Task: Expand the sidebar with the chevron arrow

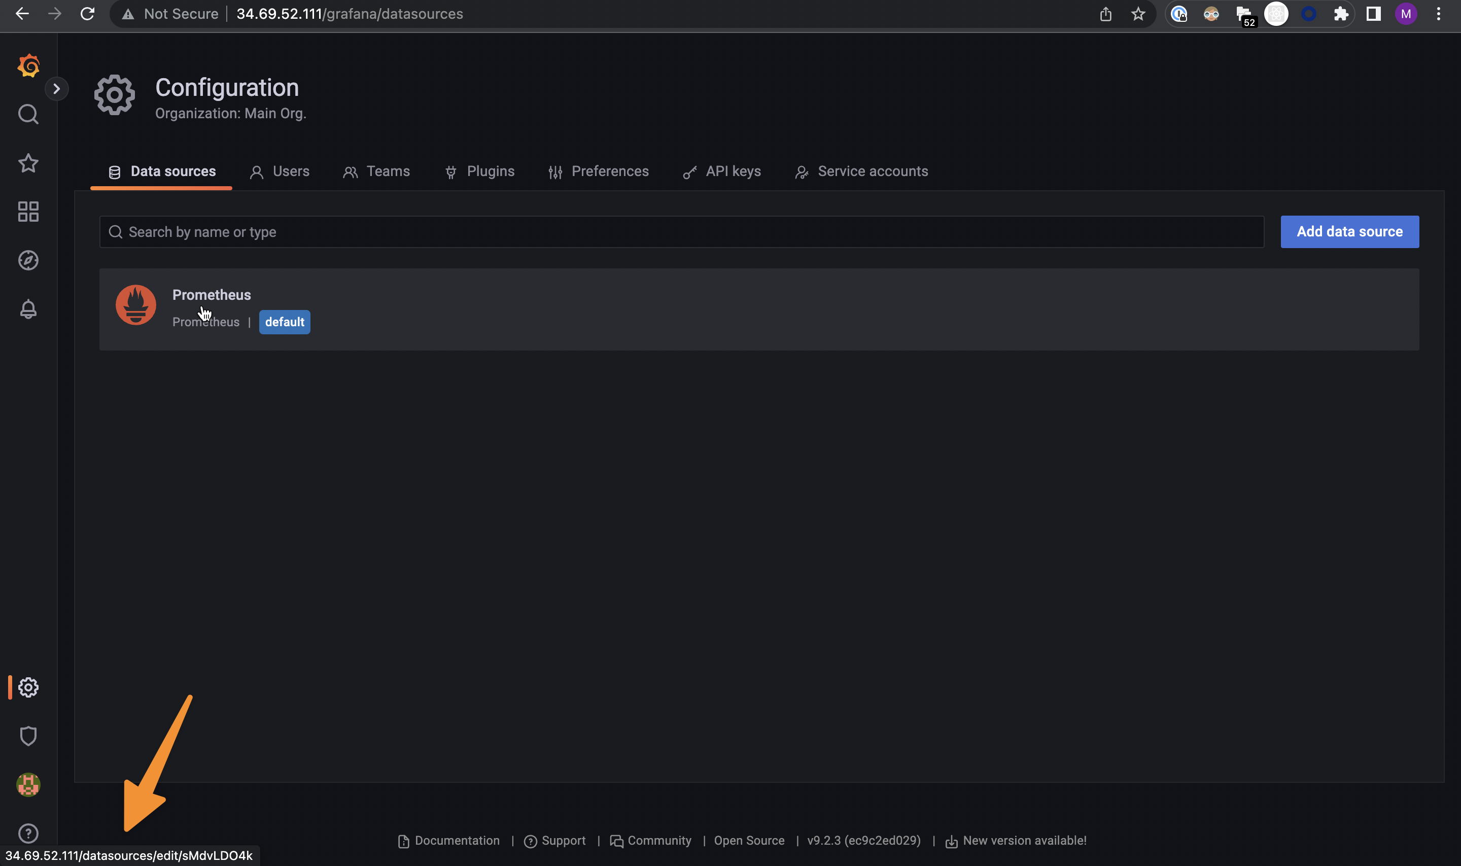Action: (x=57, y=88)
